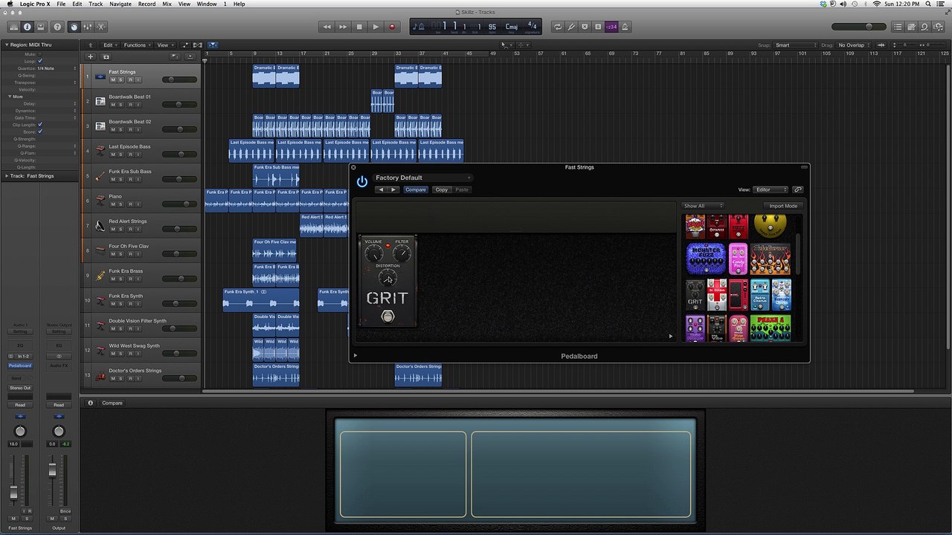Open the Library panel button
The height and width of the screenshot is (535, 952).
pyautogui.click(x=13, y=27)
